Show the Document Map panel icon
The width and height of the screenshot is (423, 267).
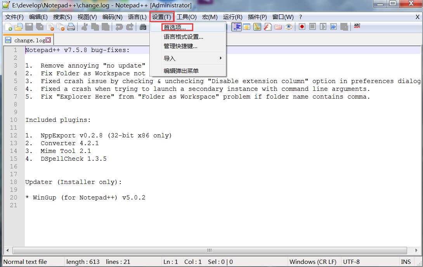[257, 27]
